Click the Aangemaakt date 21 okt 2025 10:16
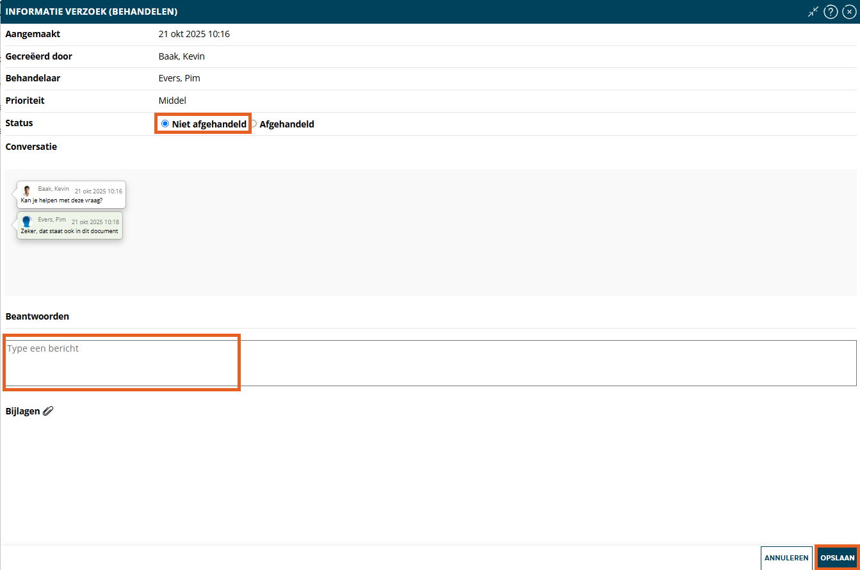The width and height of the screenshot is (860, 570). point(194,34)
